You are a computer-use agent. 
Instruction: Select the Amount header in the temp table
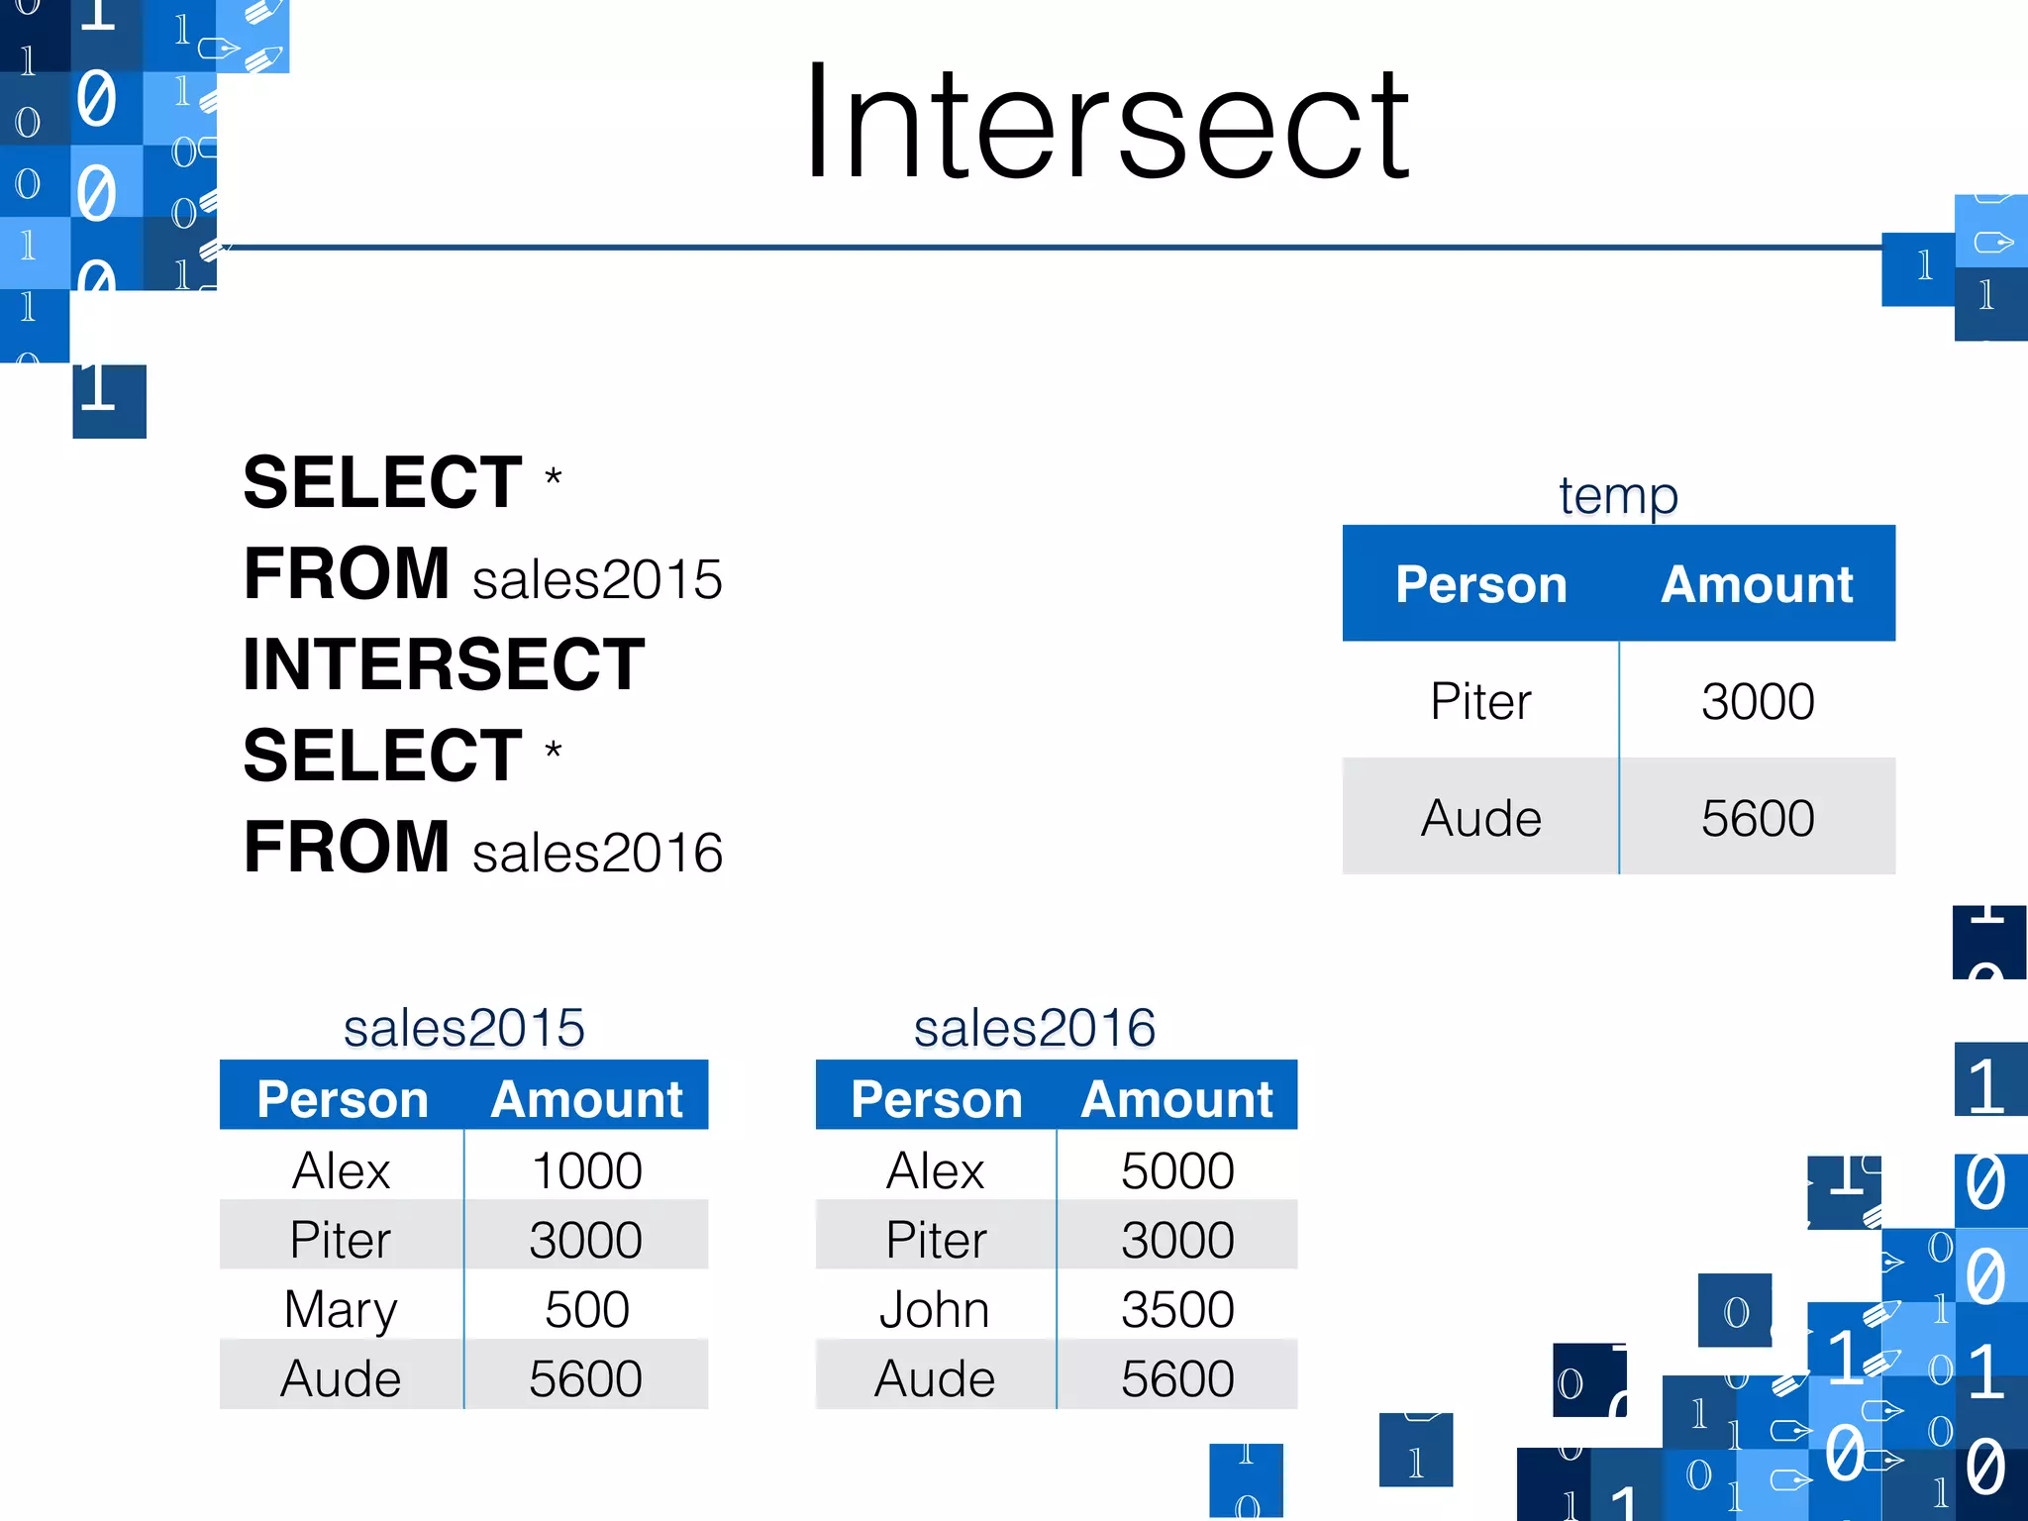coord(1758,583)
